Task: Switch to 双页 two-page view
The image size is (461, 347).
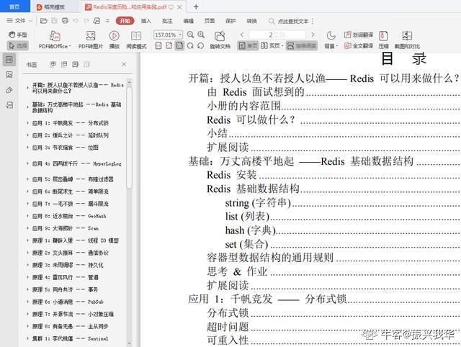Action: [x=272, y=45]
